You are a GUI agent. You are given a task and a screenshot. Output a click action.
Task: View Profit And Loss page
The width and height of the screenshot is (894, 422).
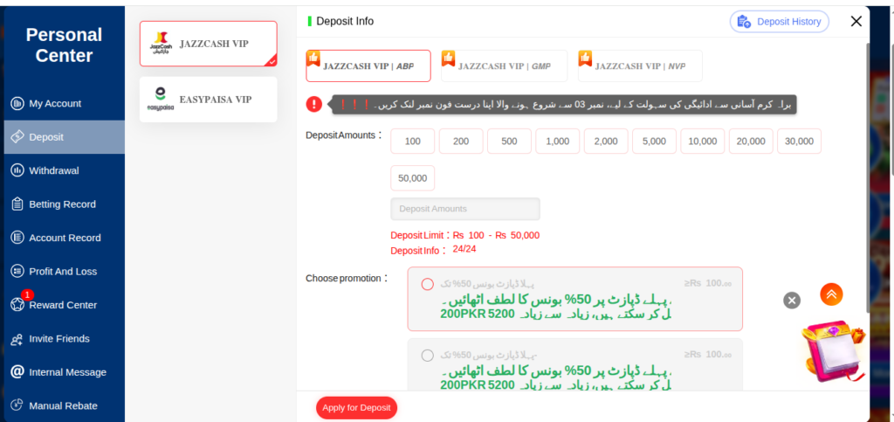pyautogui.click(x=65, y=272)
